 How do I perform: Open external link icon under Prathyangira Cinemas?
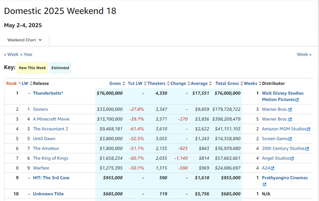click(x=264, y=185)
